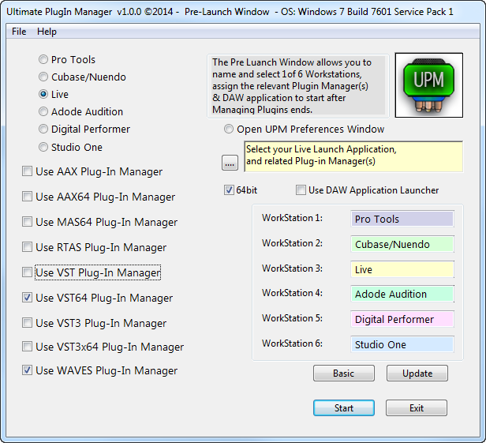Click the Basic button

click(x=344, y=374)
